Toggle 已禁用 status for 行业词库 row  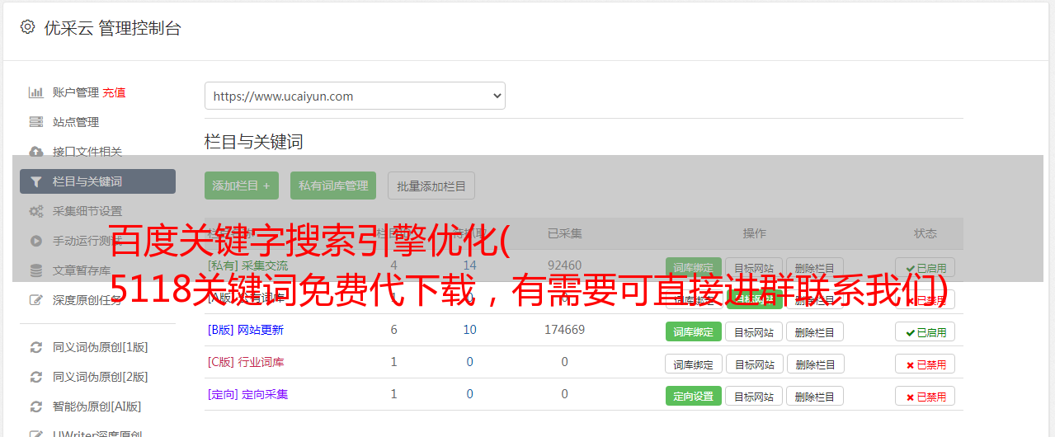point(925,364)
